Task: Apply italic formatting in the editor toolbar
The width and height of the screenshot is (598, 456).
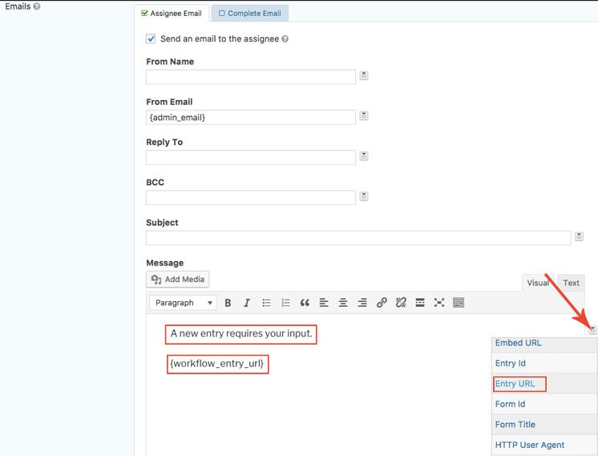Action: pyautogui.click(x=247, y=303)
